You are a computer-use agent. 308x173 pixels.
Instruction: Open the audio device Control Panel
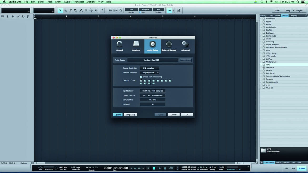pyautogui.click(x=185, y=60)
